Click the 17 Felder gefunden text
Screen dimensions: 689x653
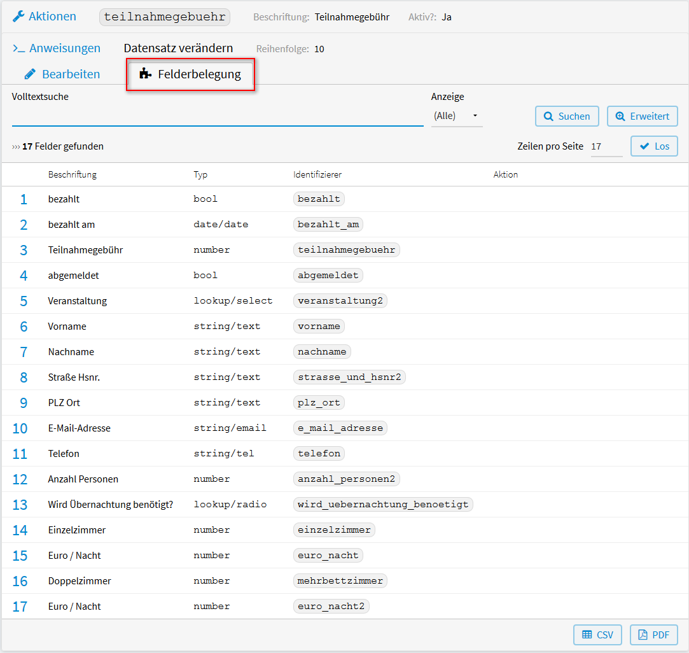(63, 146)
